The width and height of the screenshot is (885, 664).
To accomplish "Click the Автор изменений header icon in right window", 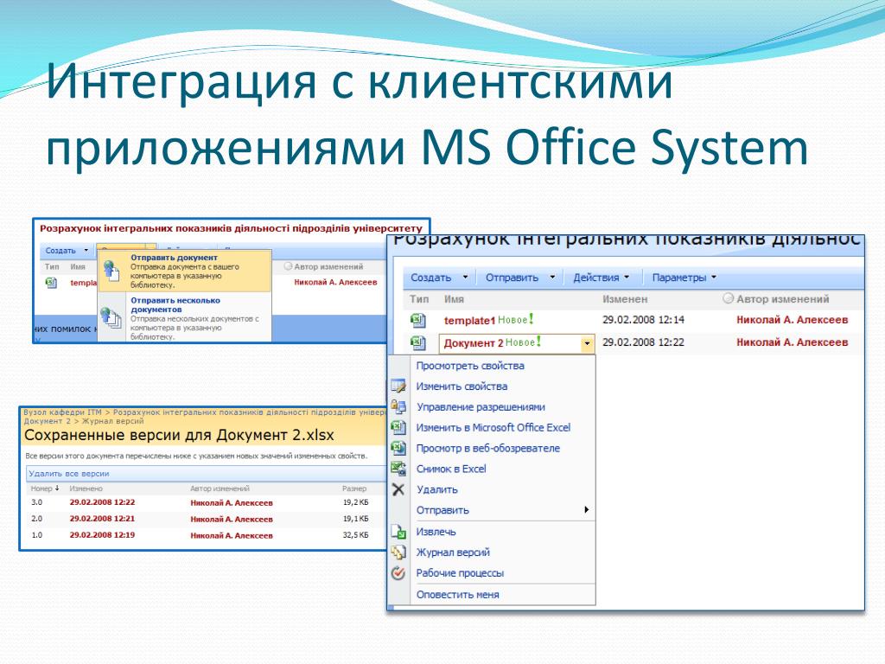I will click(x=728, y=298).
